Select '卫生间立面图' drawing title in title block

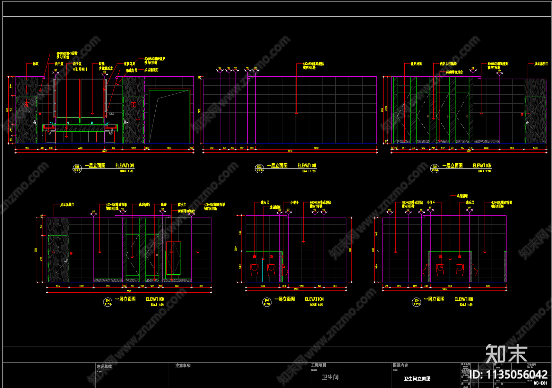(417, 379)
